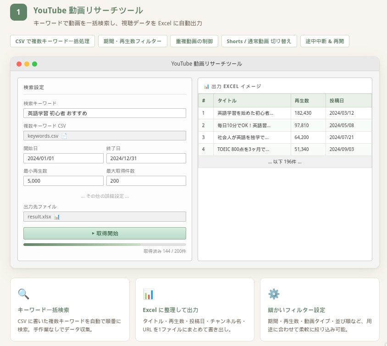Click the 取得済み 144 / 200件 status text
The width and height of the screenshot is (387, 346).
point(165,251)
